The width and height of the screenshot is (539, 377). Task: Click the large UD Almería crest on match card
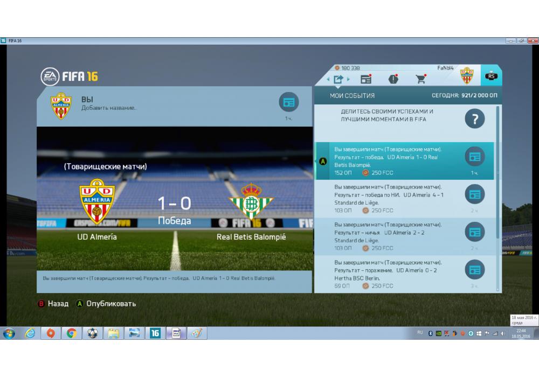[x=97, y=202]
